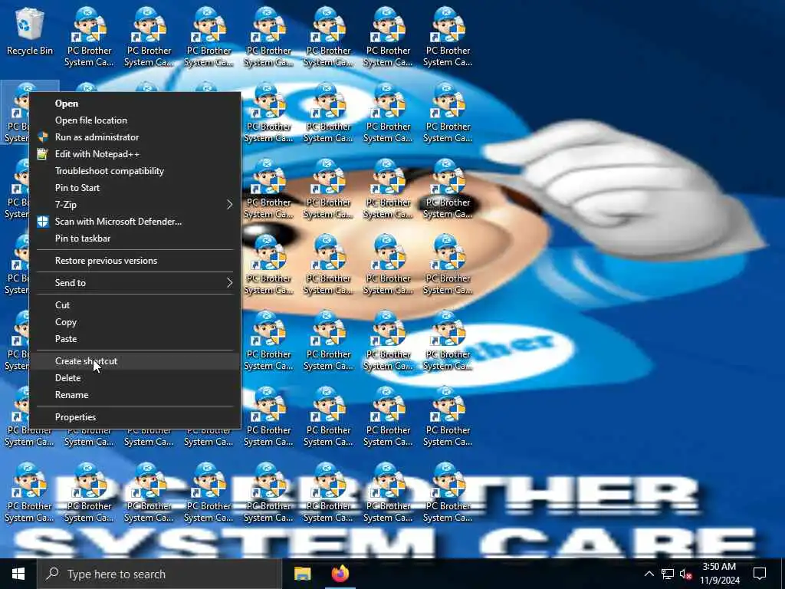Click the muted volume tray icon
This screenshot has height=589, width=785.
(685, 574)
